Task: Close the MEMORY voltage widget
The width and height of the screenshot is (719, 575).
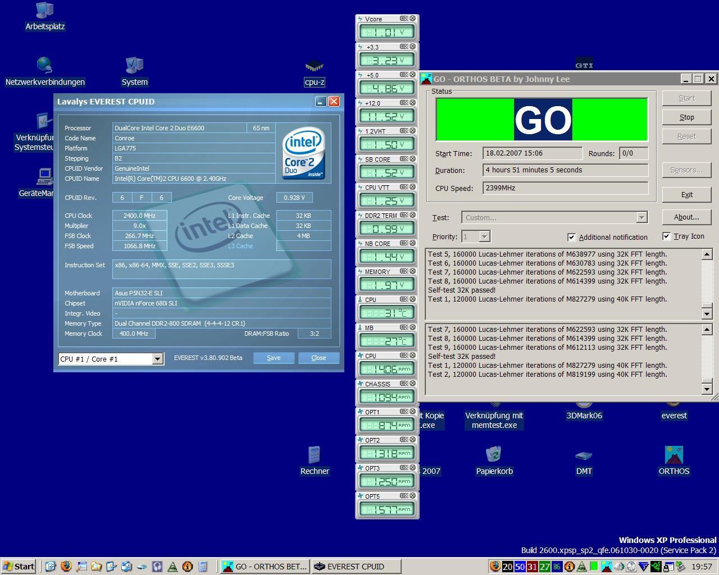Action: [412, 271]
